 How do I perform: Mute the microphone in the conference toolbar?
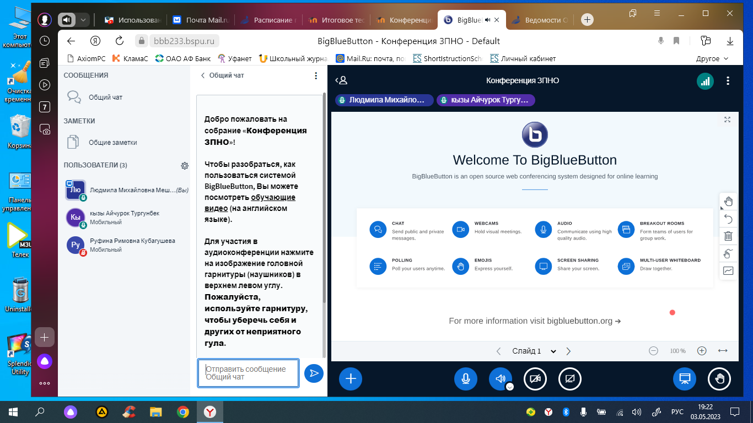[x=466, y=378]
